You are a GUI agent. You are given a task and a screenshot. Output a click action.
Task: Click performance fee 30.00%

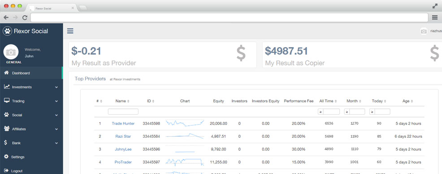(x=299, y=149)
